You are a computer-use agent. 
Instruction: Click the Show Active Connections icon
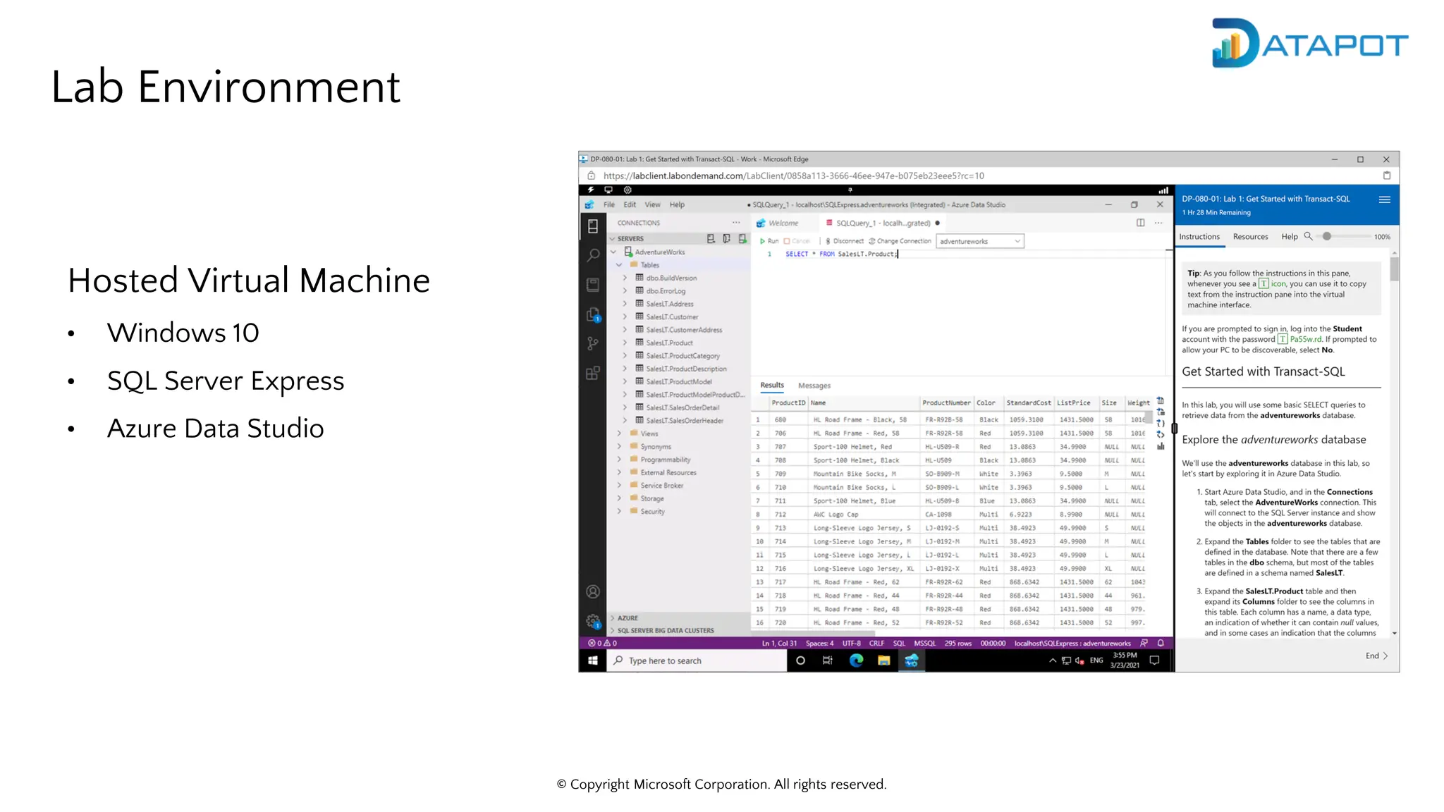[x=742, y=239]
